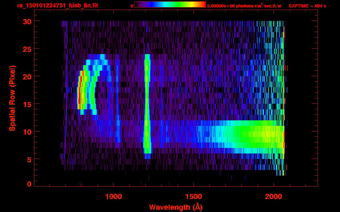Select the 1500 wavelength tick label
The image size is (340, 212).
(x=193, y=197)
